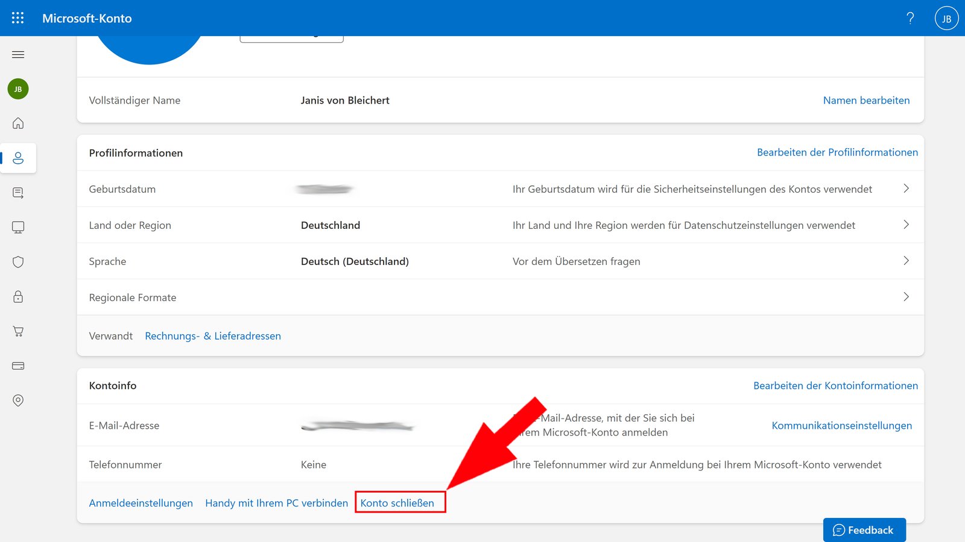Open order history shopping cart icon

point(18,331)
